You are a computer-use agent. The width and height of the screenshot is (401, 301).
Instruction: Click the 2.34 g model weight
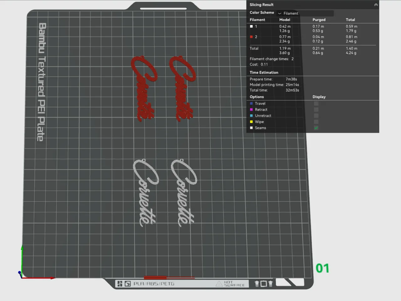pos(284,41)
